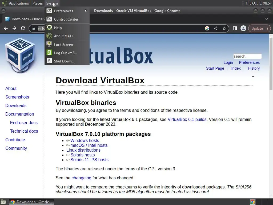The height and width of the screenshot is (205, 273).
Task: Open the Community sidebar link
Action: [16, 148]
